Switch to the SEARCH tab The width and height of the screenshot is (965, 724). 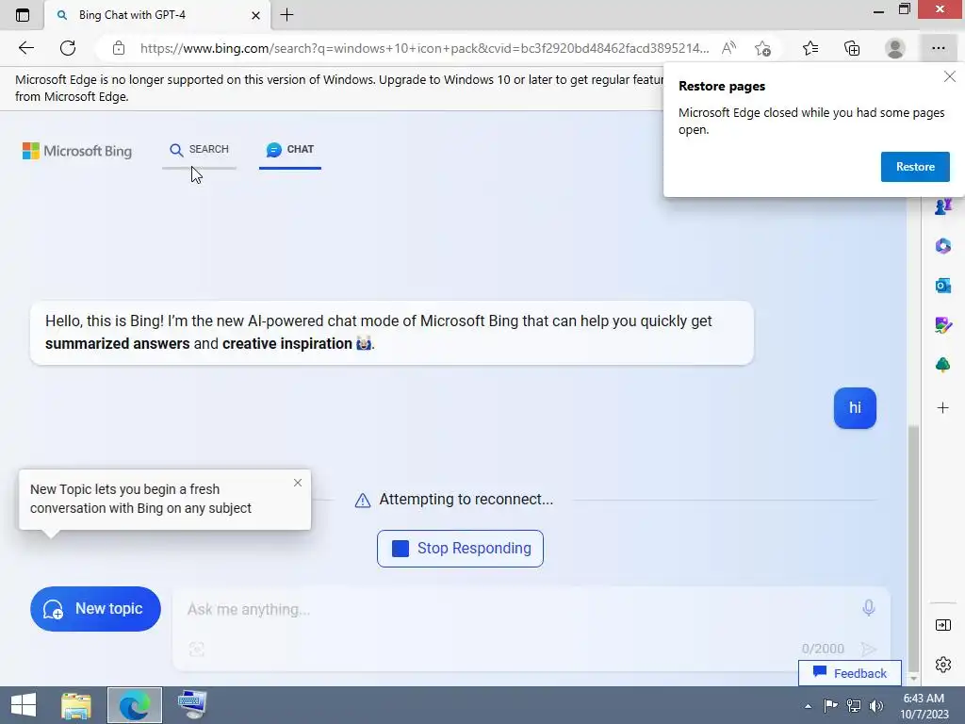199,150
